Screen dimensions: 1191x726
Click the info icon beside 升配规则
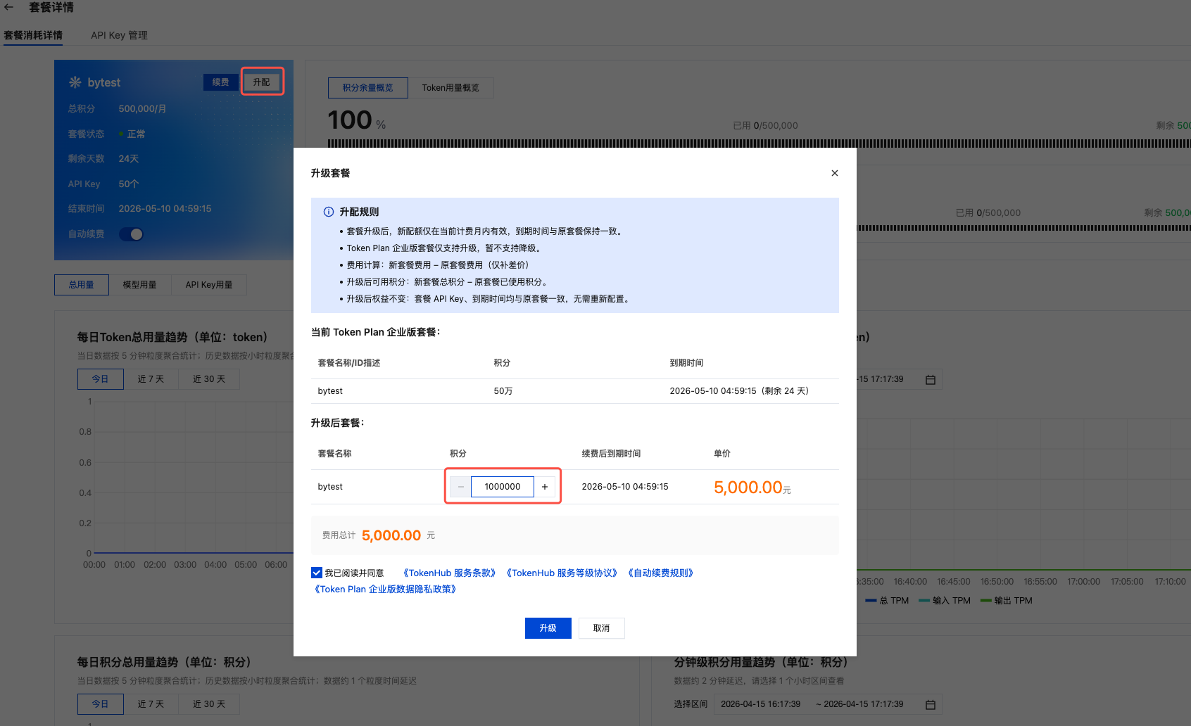click(x=328, y=212)
